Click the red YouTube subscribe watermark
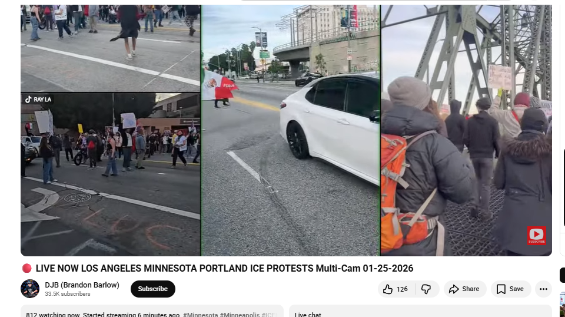 [x=537, y=236]
